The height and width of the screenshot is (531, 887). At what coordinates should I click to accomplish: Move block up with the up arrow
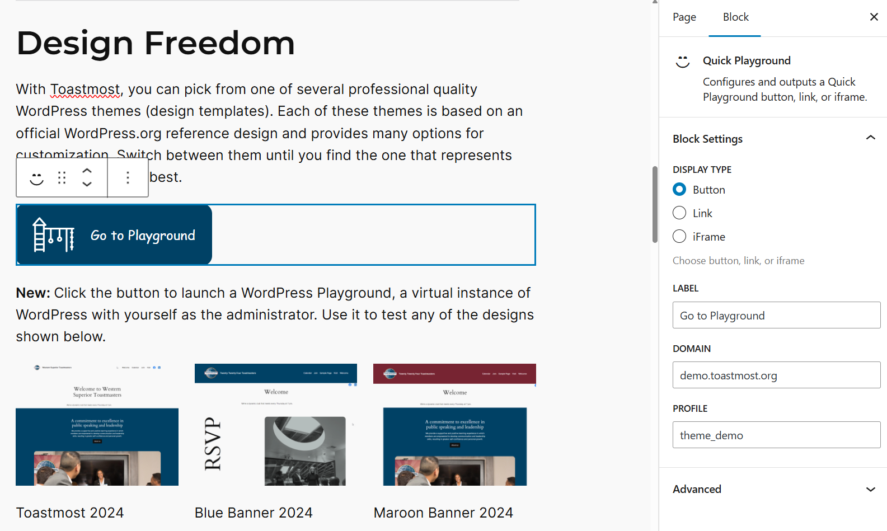click(x=87, y=171)
